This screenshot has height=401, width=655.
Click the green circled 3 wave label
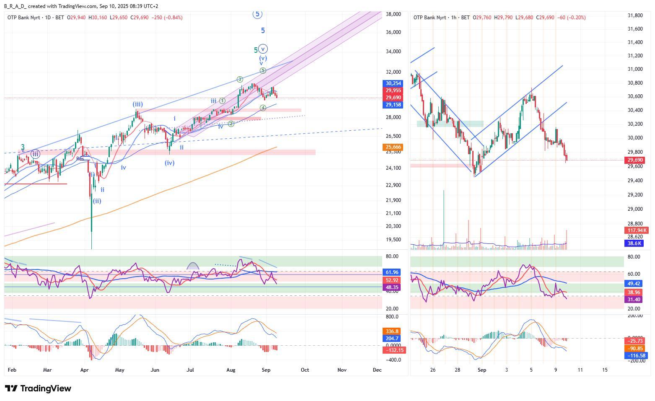pyautogui.click(x=240, y=79)
